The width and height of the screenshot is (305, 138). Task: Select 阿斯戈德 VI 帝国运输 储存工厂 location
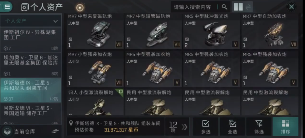click(x=31, y=114)
